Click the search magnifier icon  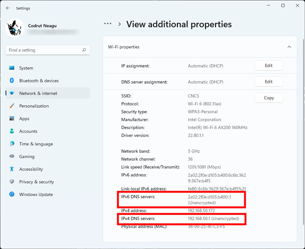pyautogui.click(x=84, y=50)
